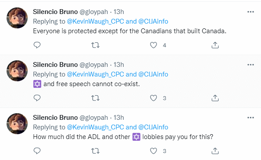Image resolution: width=261 pixels, height=160 pixels.
Task: Open Silencio Bruno avatar on first tweet
Action: 17,18
